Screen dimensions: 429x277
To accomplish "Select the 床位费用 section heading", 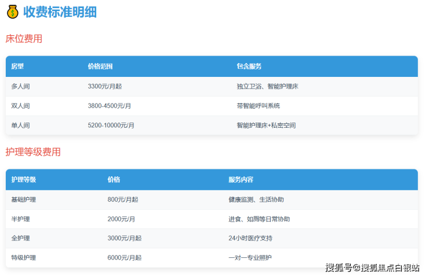I will click(x=24, y=39).
